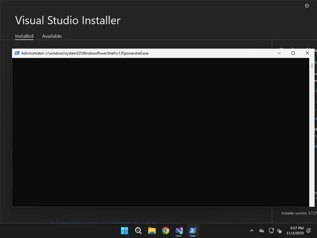Switch to the Installed tab

pyautogui.click(x=24, y=36)
